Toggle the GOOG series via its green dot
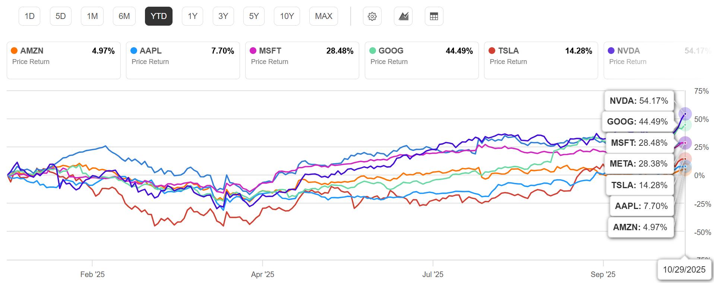Image resolution: width=714 pixels, height=283 pixels. tap(372, 50)
